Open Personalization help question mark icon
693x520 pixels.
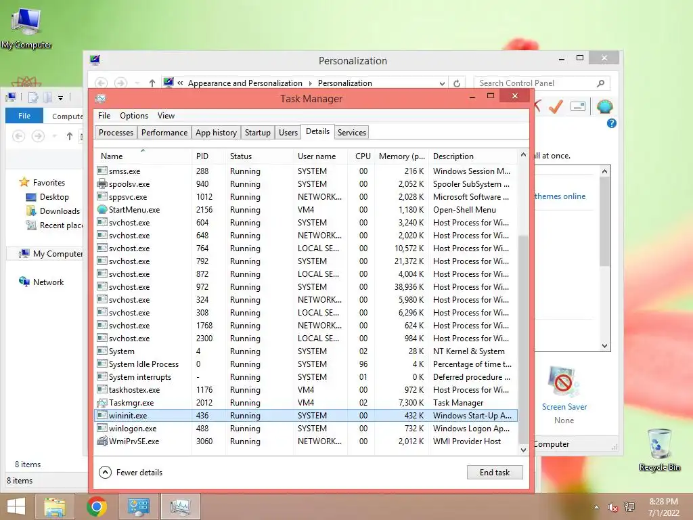coord(612,123)
